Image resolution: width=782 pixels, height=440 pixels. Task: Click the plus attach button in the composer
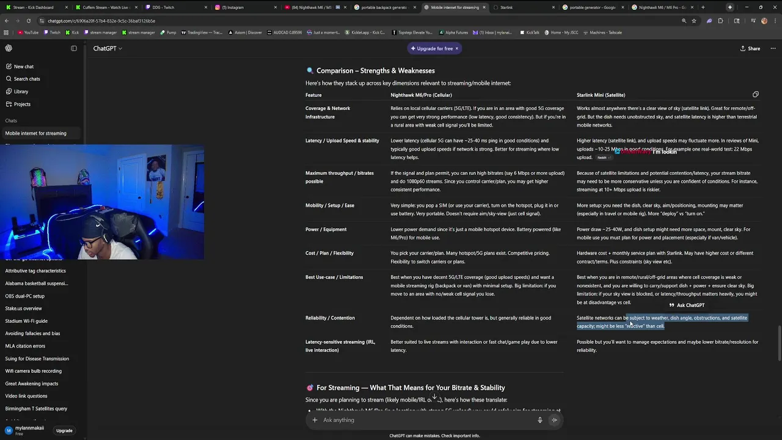coord(315,420)
